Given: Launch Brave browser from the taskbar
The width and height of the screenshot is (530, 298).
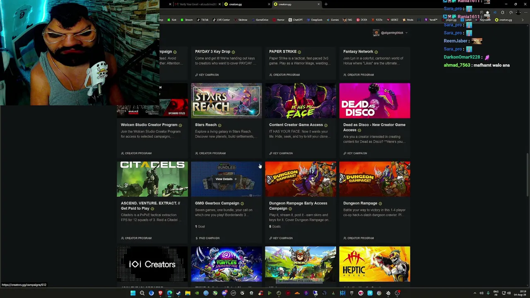Looking at the screenshot, I should (x=160, y=293).
